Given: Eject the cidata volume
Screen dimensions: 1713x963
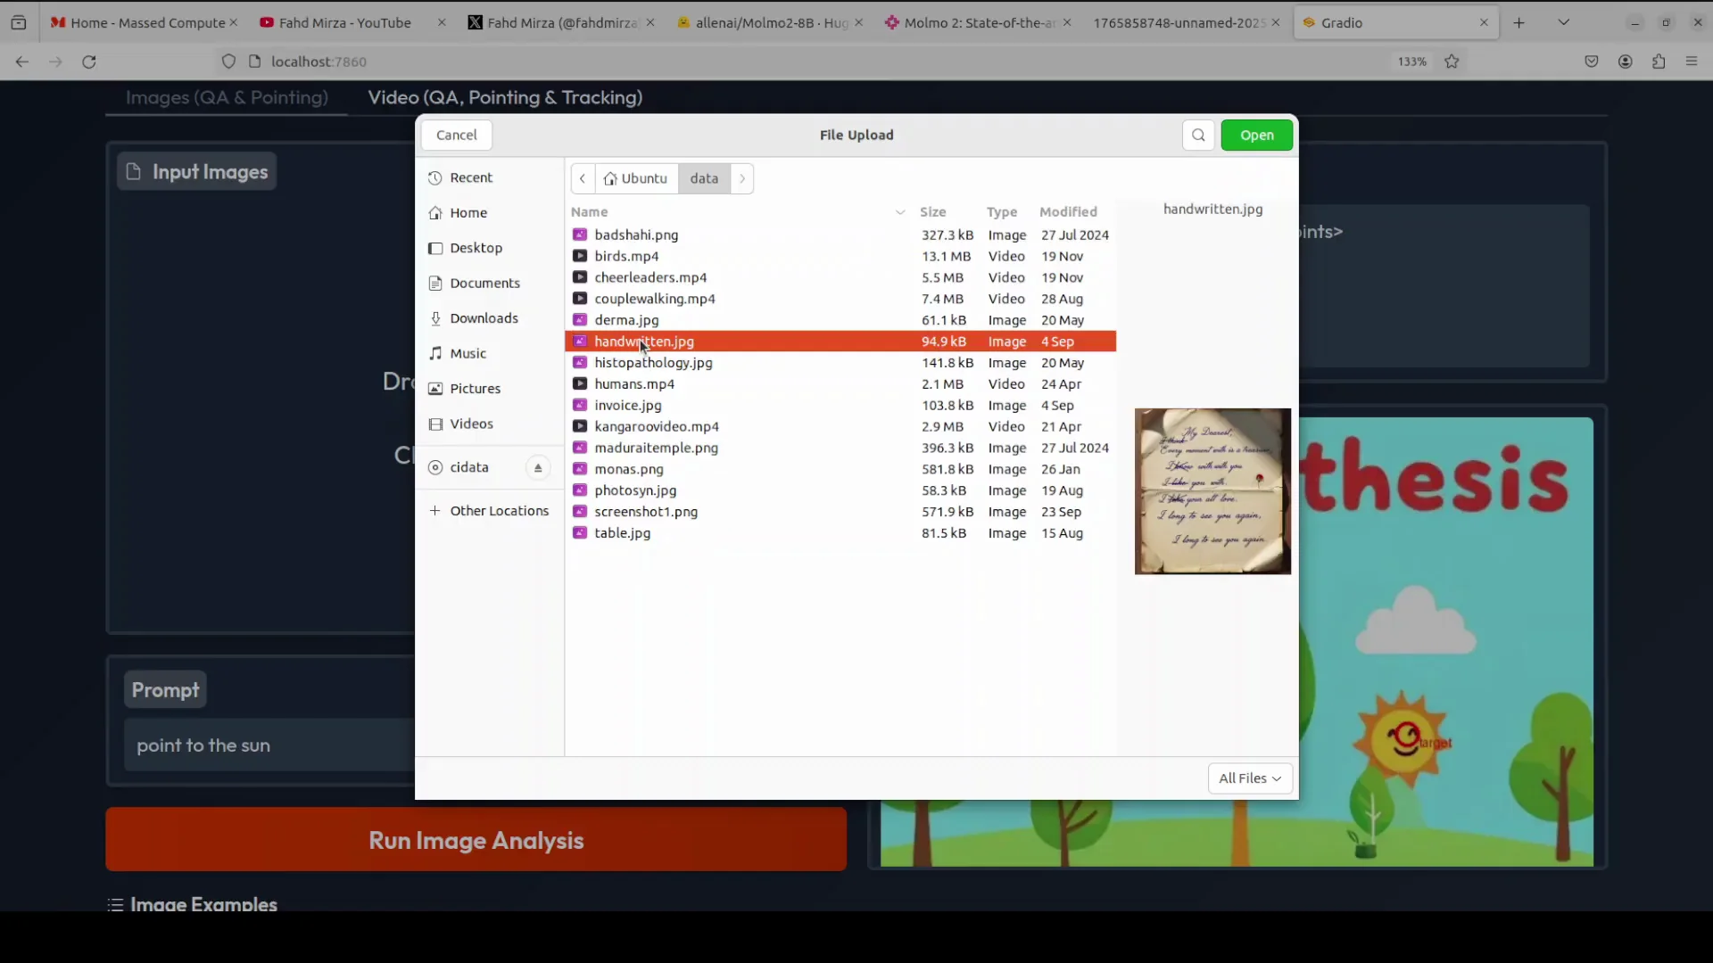Looking at the screenshot, I should [538, 468].
